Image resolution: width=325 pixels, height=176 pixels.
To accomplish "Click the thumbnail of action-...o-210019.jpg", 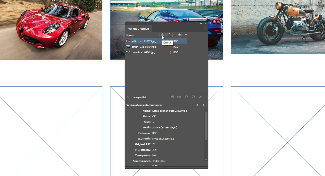I will click(x=128, y=41).
